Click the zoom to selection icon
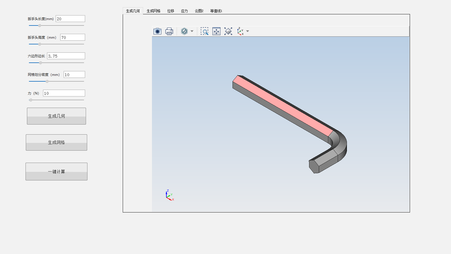Image resolution: width=451 pixels, height=254 pixels. click(x=216, y=31)
